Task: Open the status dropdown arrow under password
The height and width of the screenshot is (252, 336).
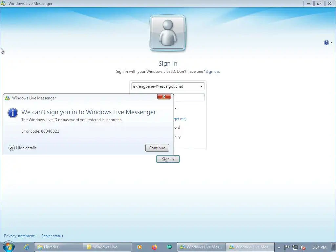Action: pos(176,108)
